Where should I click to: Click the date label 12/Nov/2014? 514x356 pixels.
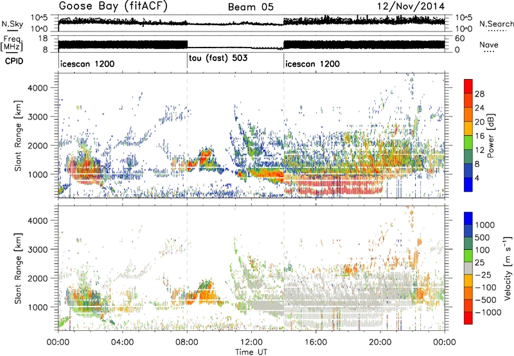point(411,6)
